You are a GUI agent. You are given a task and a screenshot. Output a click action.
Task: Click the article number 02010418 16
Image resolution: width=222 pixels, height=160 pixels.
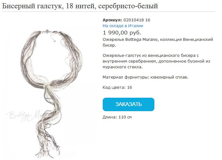pos(137,20)
